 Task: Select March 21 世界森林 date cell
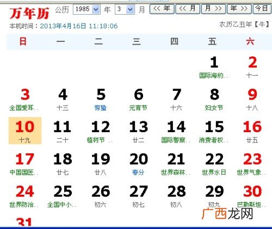(x=176, y=163)
